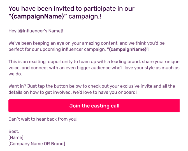Click the [@Influencer's Name] greeting placeholder
This screenshot has height=151, width=188.
(40, 31)
